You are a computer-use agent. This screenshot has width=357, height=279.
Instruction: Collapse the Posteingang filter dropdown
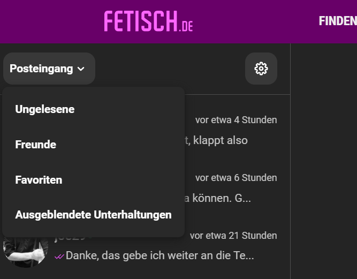[49, 69]
